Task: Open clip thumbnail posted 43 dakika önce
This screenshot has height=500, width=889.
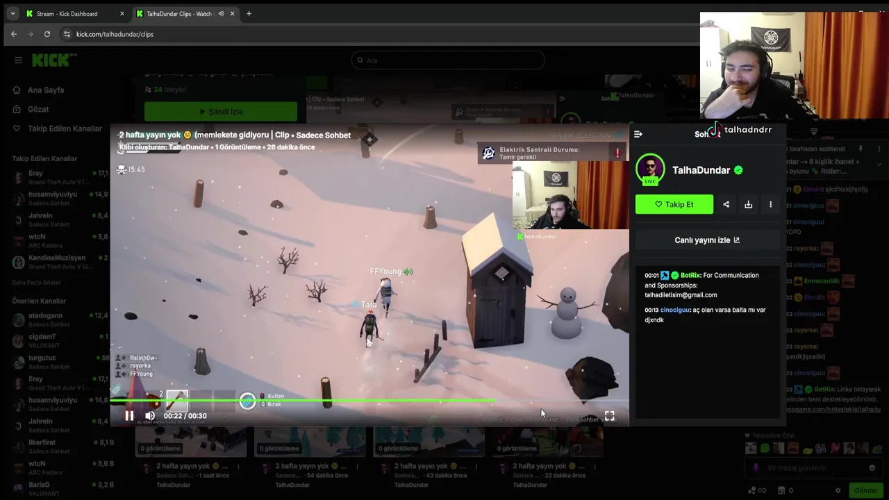Action: [x=429, y=441]
